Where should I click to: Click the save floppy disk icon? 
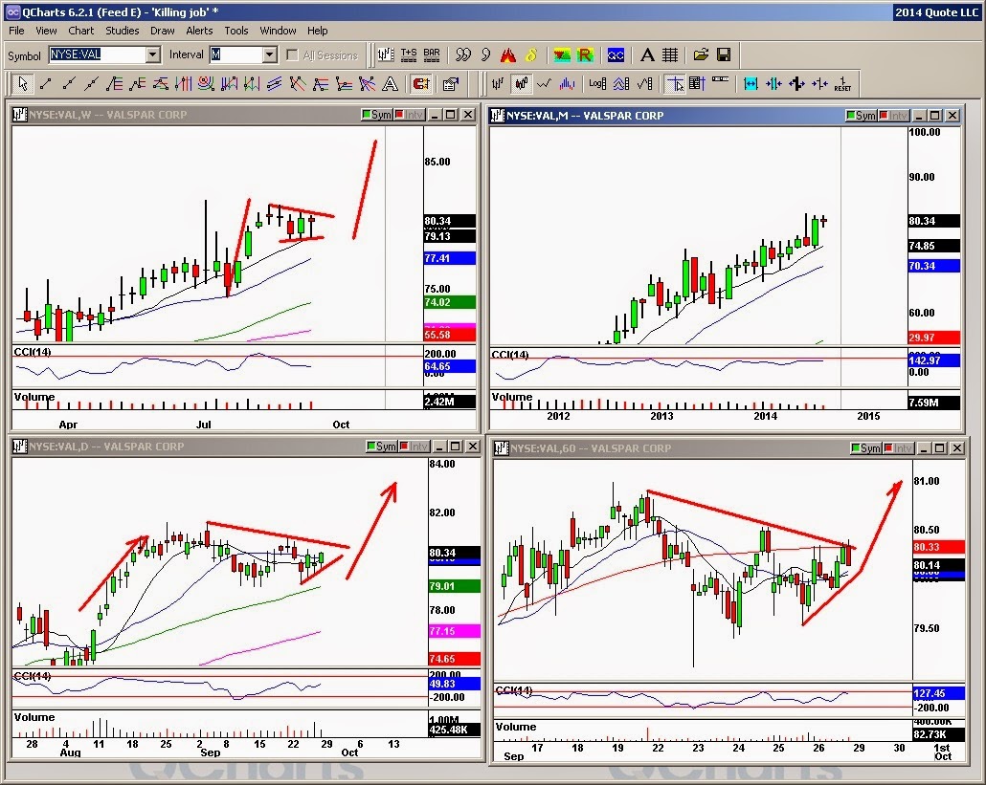[724, 55]
